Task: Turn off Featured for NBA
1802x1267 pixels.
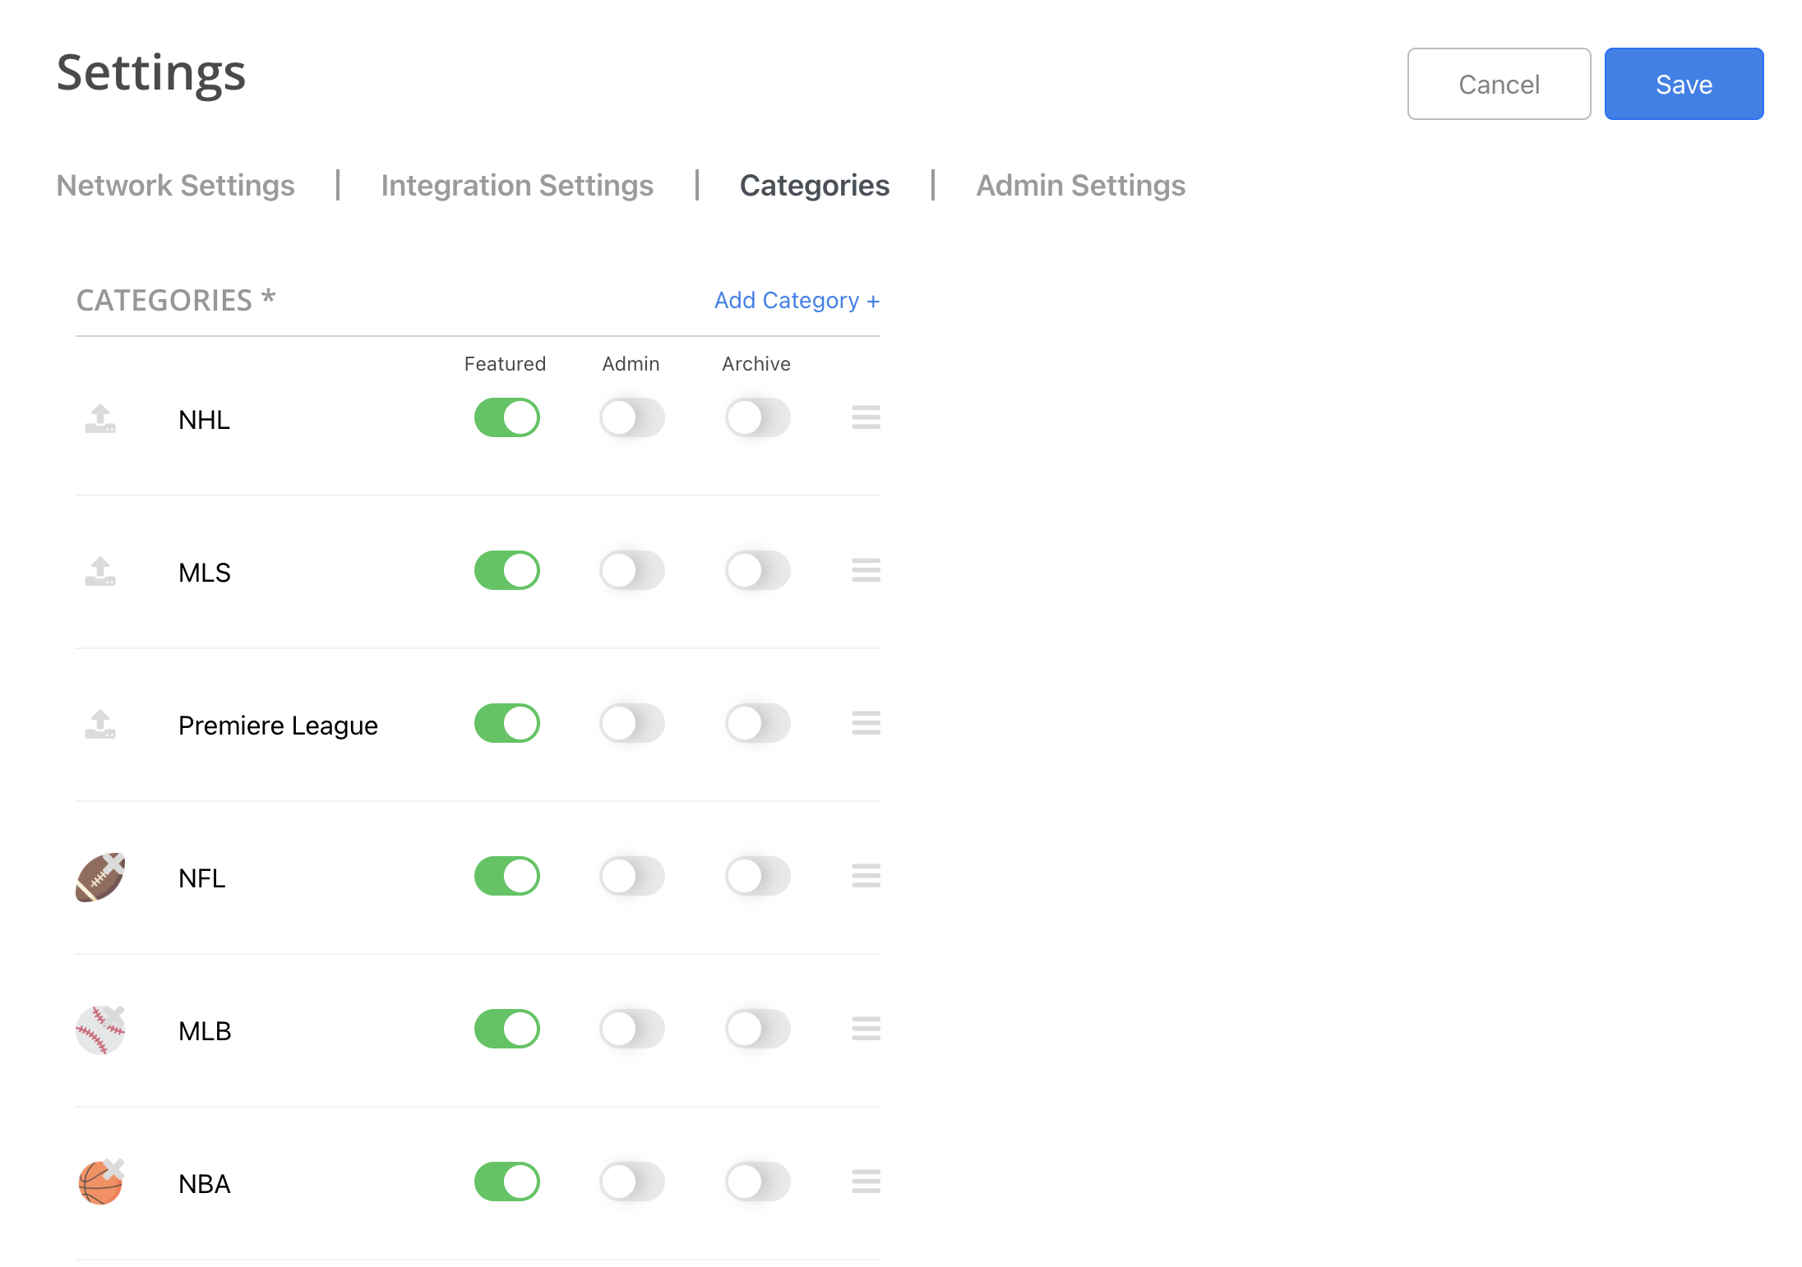Action: click(506, 1182)
